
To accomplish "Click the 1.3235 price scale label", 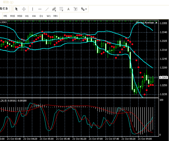I will (x=164, y=94).
